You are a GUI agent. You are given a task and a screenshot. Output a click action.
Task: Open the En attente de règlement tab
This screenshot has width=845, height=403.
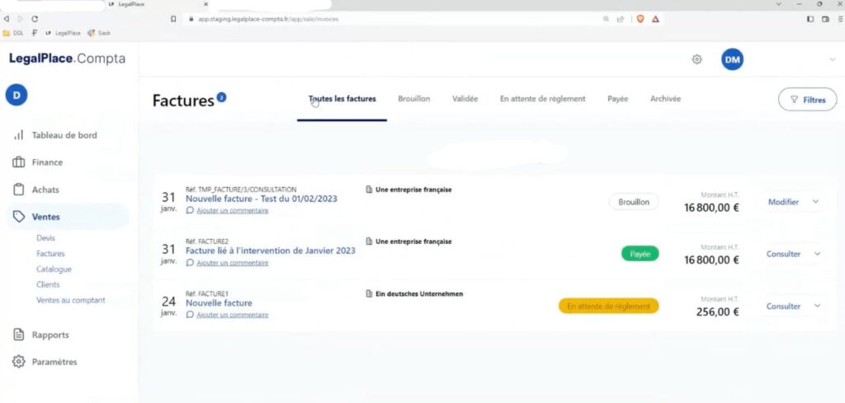pyautogui.click(x=543, y=99)
